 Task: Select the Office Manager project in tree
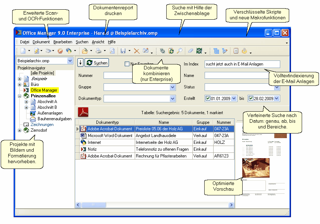(x=44, y=90)
